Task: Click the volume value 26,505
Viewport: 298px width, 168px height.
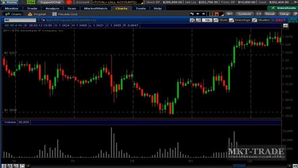Action: pos(24,122)
